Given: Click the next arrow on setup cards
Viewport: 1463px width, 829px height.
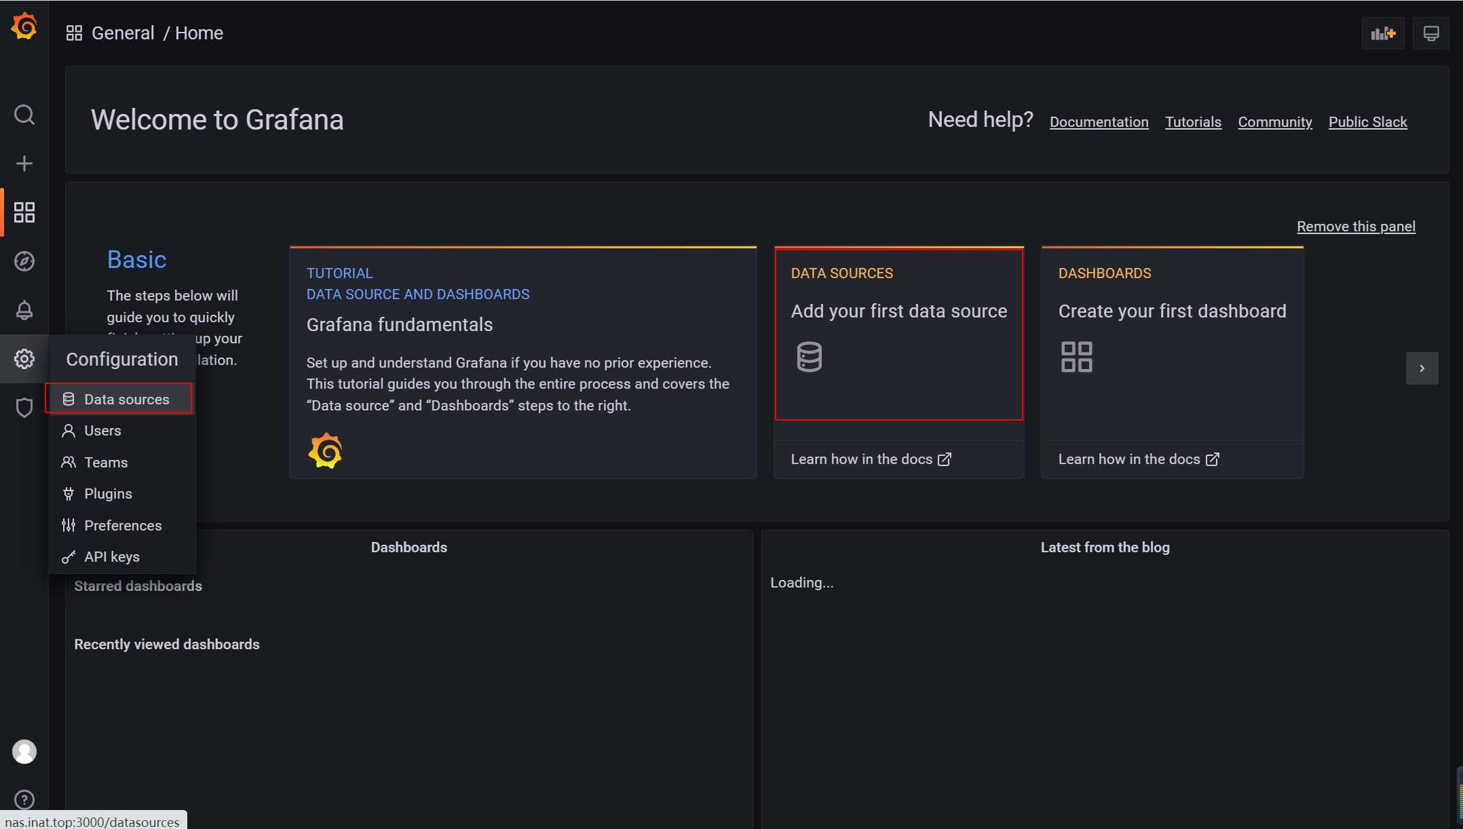Looking at the screenshot, I should point(1422,368).
